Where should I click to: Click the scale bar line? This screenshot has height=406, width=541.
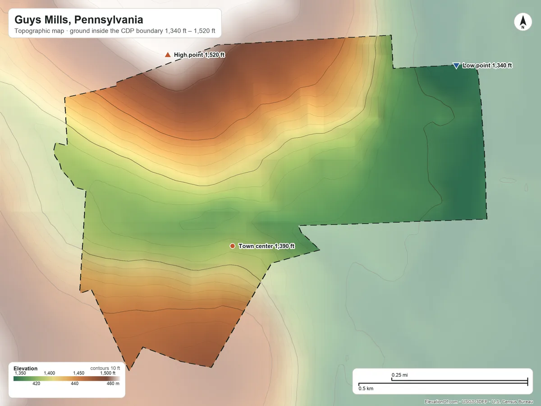click(443, 383)
